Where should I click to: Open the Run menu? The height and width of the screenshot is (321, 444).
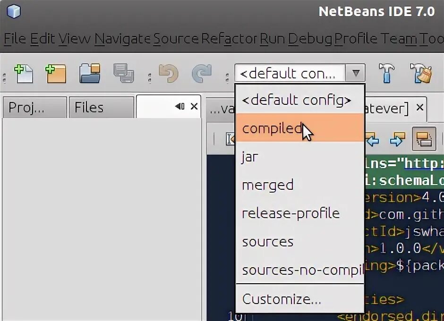tap(273, 39)
